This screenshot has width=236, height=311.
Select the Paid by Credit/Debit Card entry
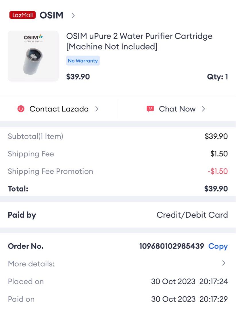192,215
